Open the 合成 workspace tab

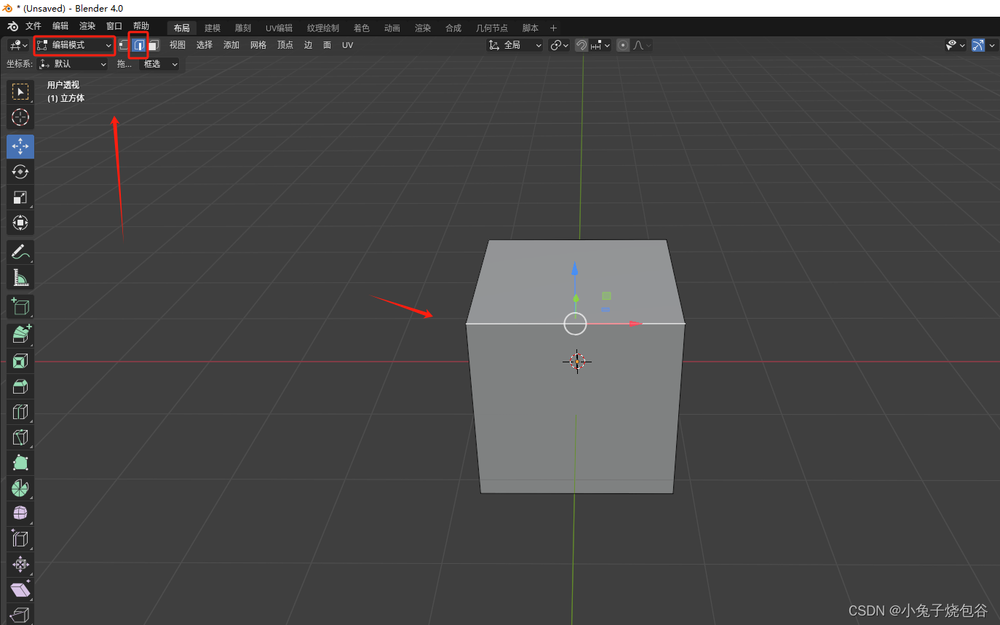(453, 28)
